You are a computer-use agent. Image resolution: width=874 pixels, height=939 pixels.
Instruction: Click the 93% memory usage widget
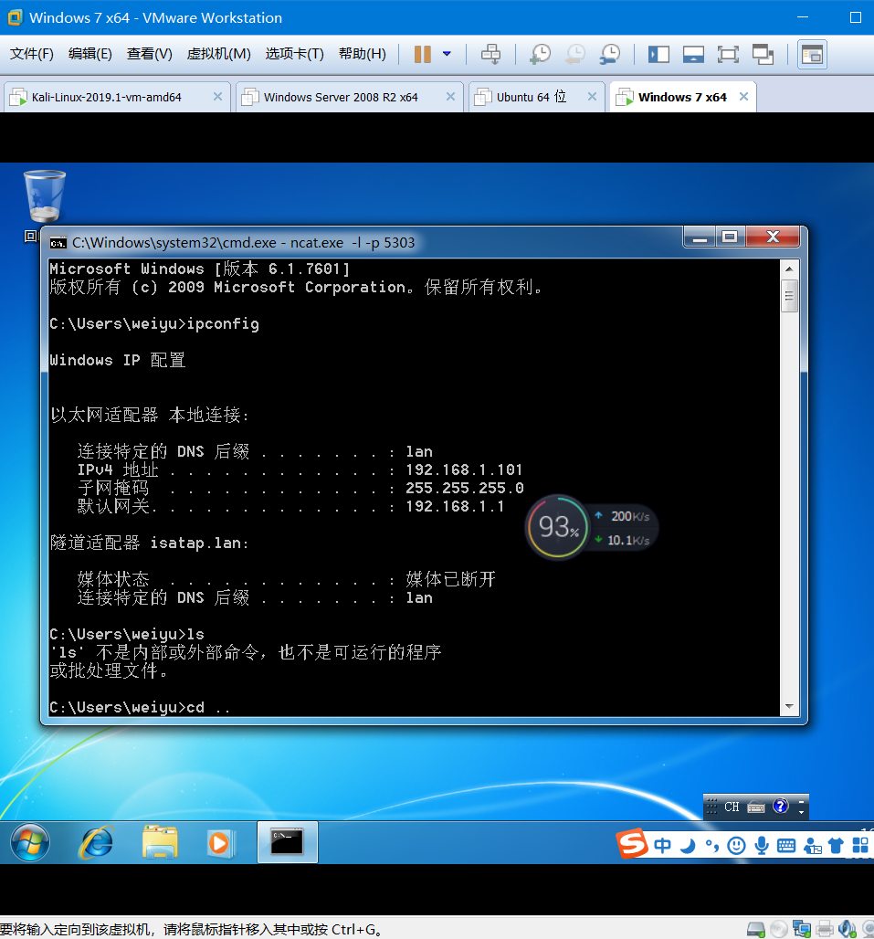tap(557, 527)
